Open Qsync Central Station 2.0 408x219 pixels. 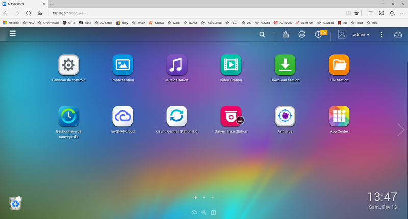(176, 116)
